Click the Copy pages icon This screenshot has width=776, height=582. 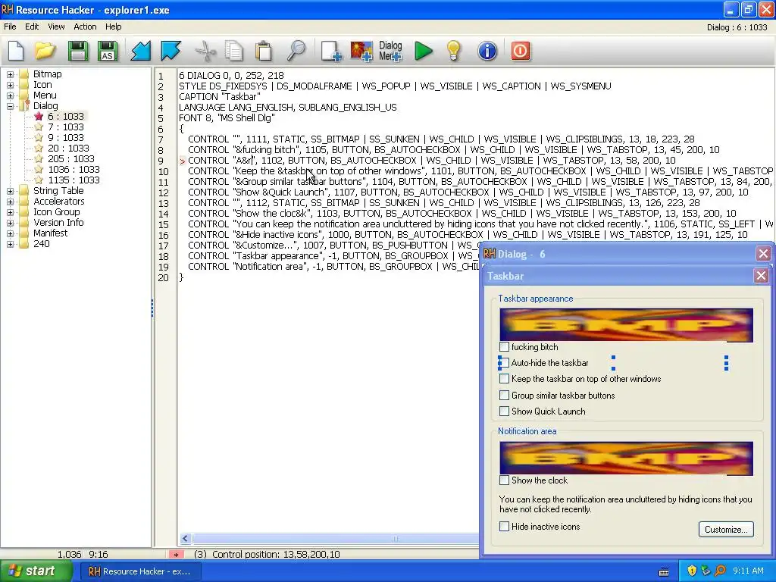(x=233, y=51)
